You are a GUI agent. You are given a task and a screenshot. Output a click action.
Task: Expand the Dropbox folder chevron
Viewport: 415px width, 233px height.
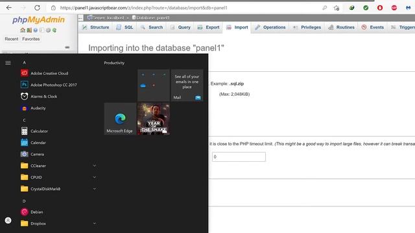click(95, 223)
